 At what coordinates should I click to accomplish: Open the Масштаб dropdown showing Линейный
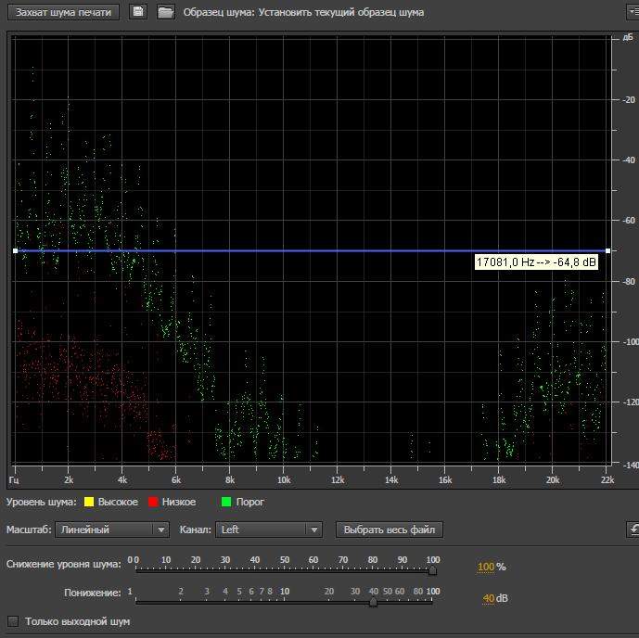(x=111, y=530)
